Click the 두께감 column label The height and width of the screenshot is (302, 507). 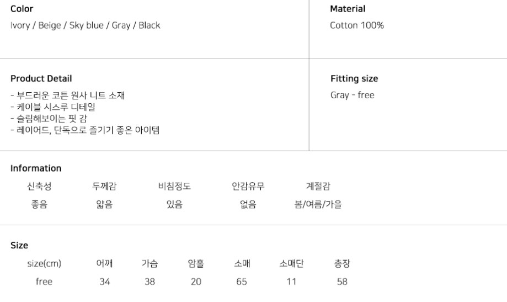click(x=104, y=186)
